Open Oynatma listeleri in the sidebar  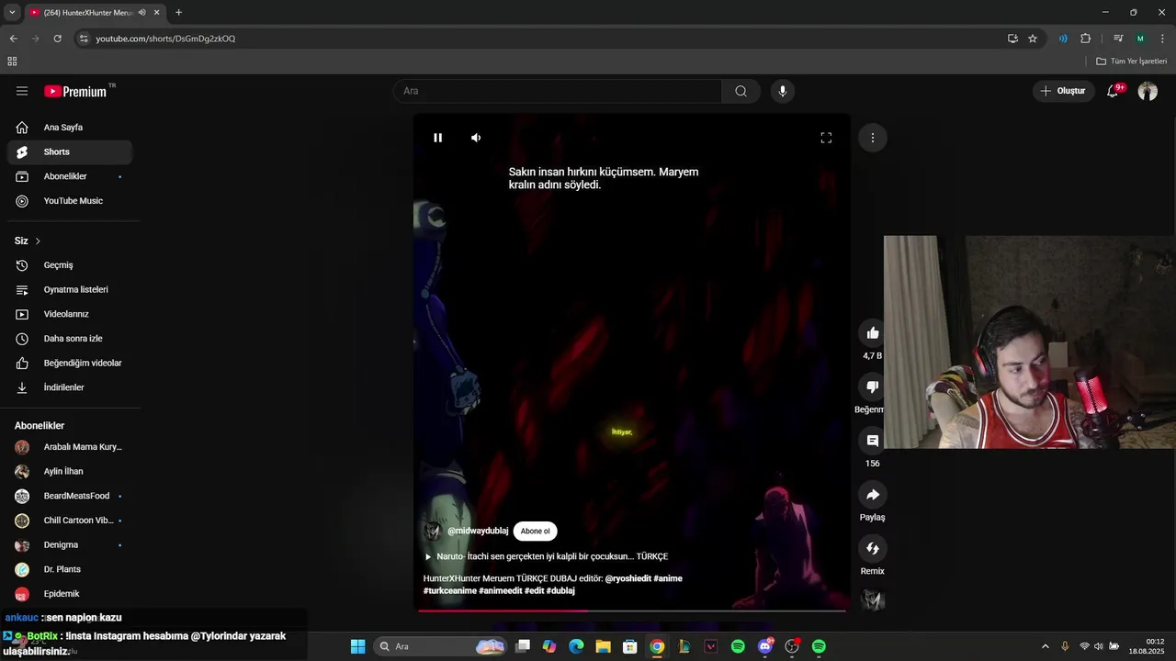70,289
